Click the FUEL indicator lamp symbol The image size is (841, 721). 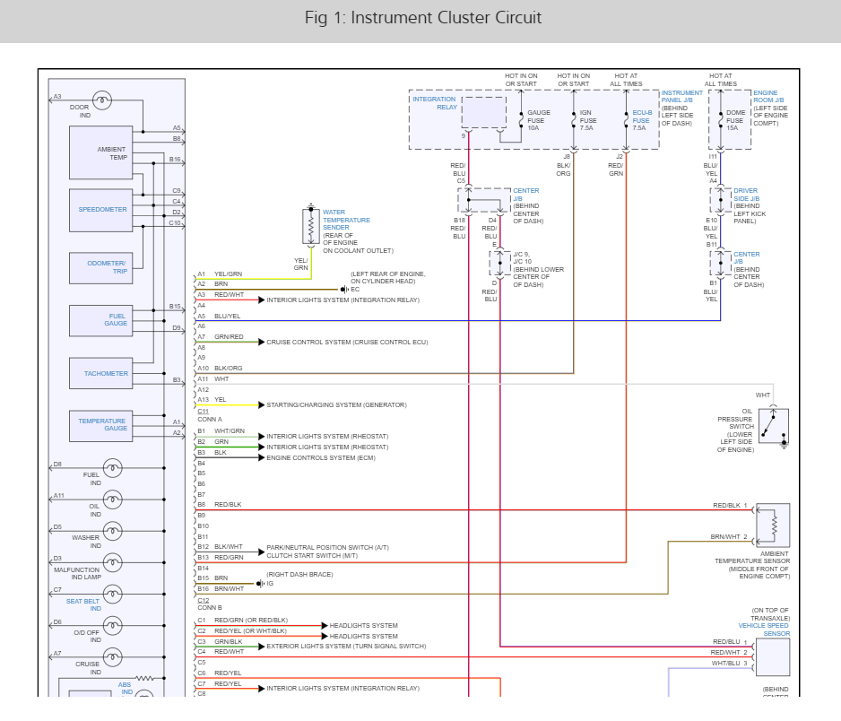(113, 467)
